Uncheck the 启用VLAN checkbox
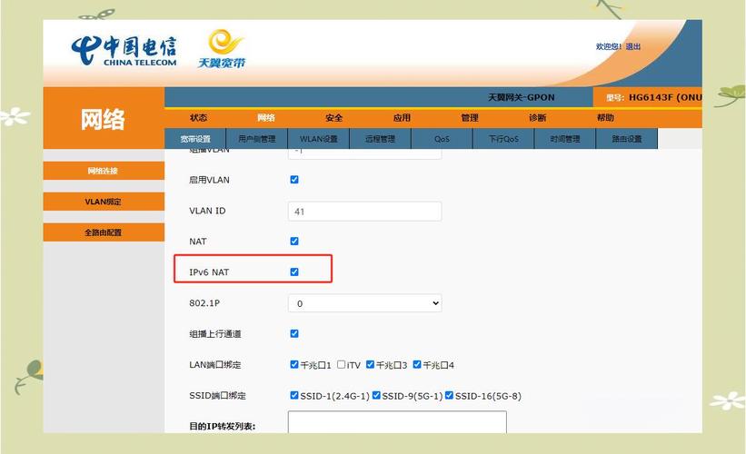This screenshot has width=746, height=454. click(x=293, y=180)
